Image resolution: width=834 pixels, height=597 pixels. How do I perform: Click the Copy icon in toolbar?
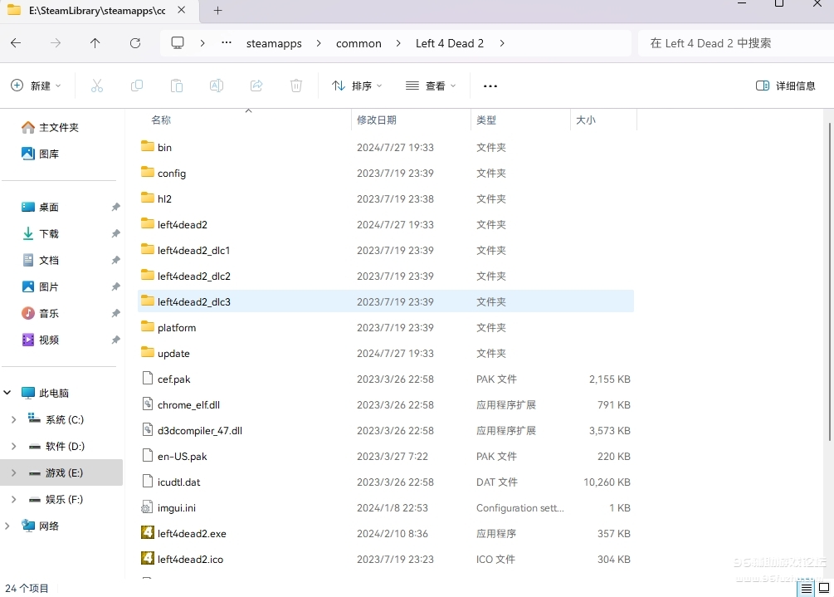point(137,86)
